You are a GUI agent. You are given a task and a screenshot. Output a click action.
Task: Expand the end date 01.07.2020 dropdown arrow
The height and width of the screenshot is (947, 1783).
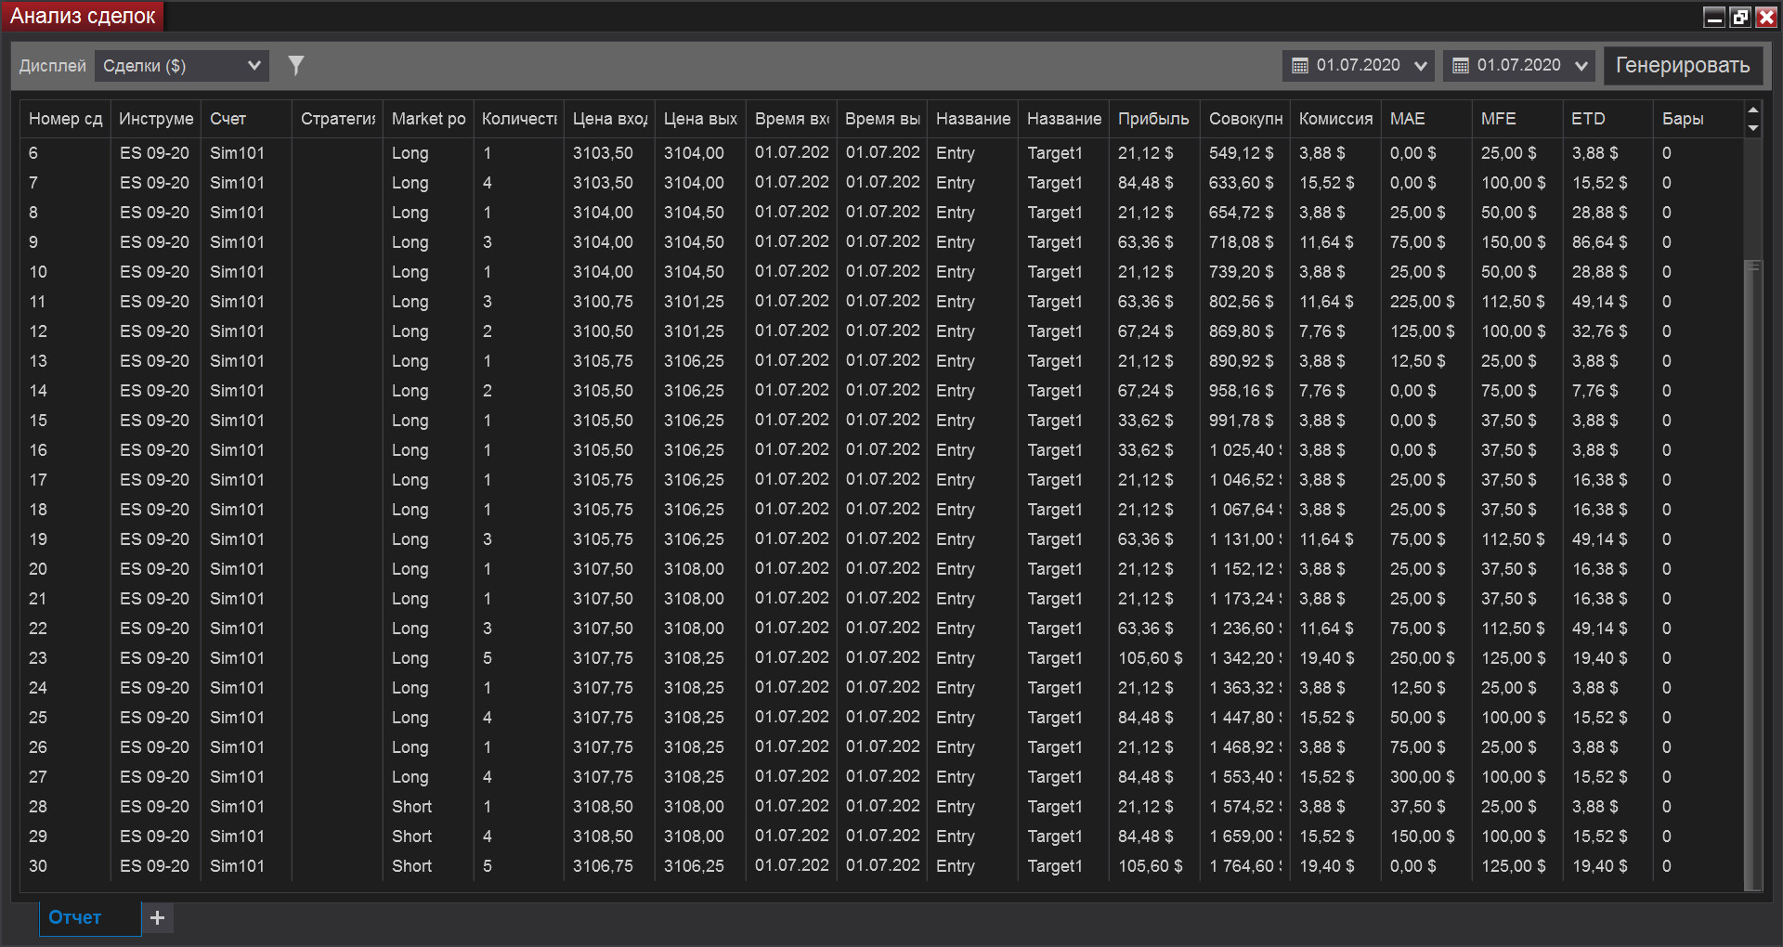(1581, 66)
